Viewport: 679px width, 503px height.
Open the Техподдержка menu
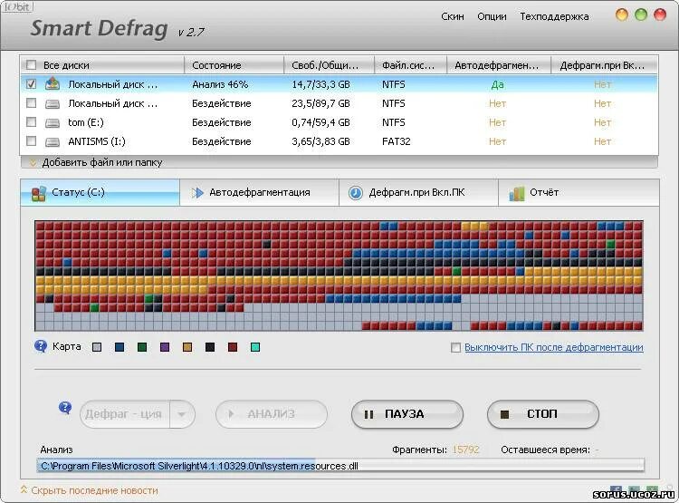coord(554,16)
